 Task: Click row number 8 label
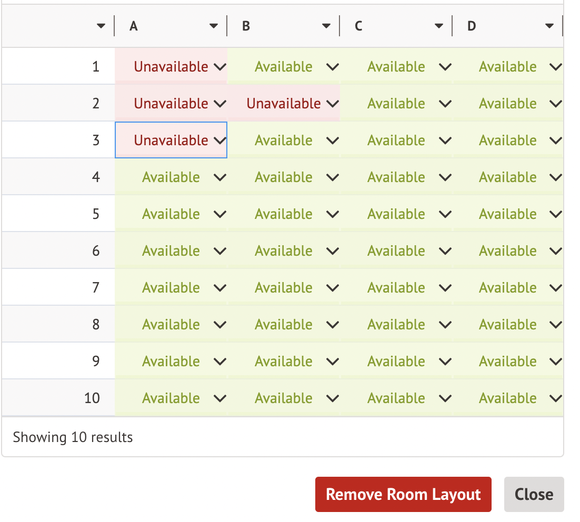pyautogui.click(x=96, y=325)
